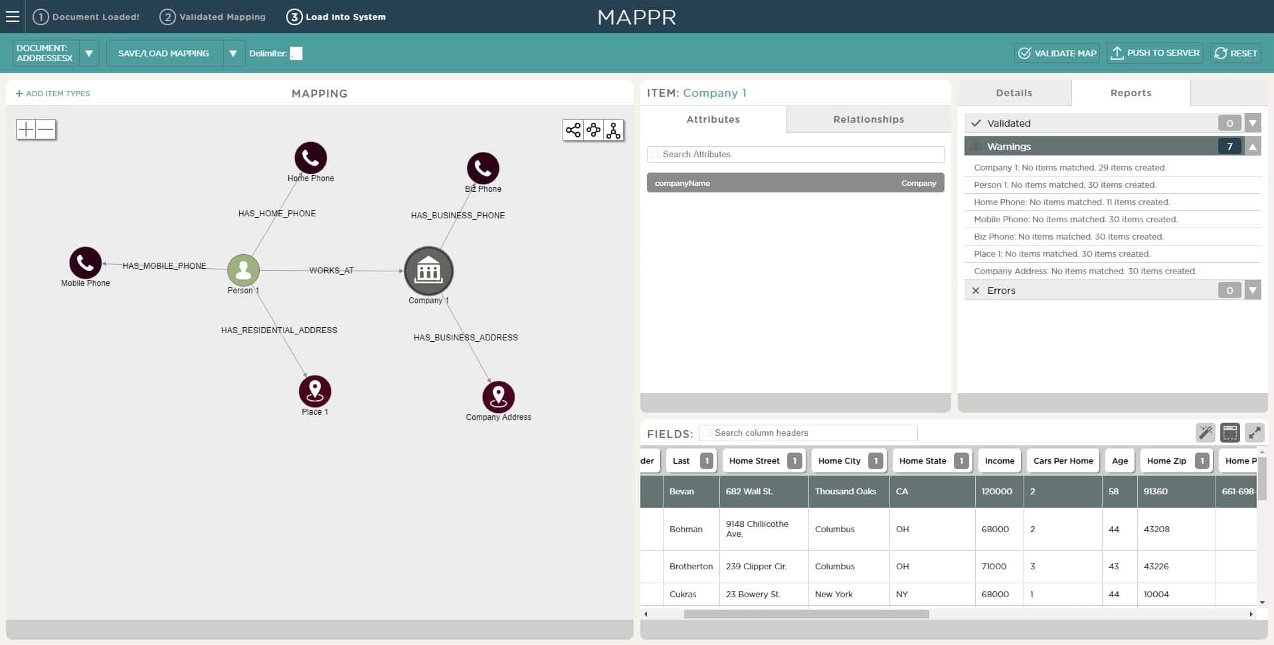Click the Cars Per Home column header

tap(1063, 461)
